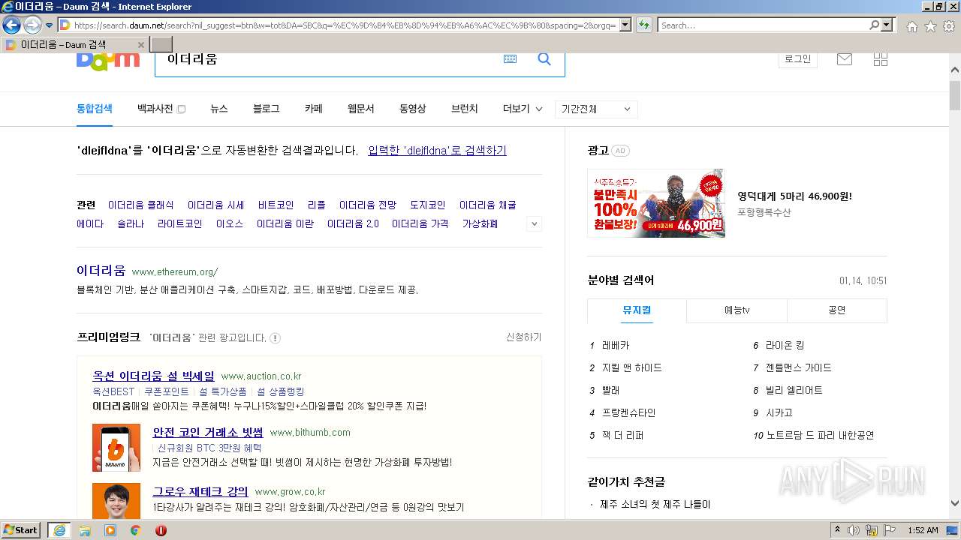Click related search 이더리움 클래식
Image resolution: width=961 pixels, height=540 pixels.
tap(141, 205)
